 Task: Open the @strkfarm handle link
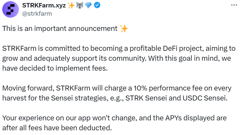tap(37, 13)
